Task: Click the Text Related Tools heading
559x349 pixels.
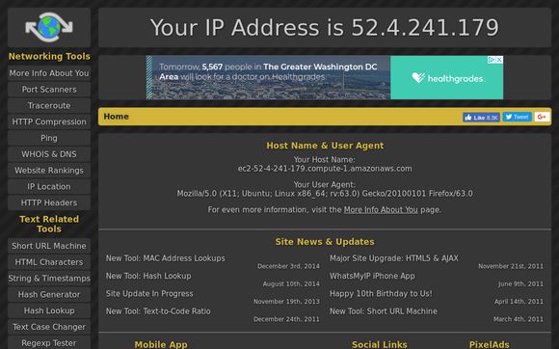Action: (x=49, y=224)
